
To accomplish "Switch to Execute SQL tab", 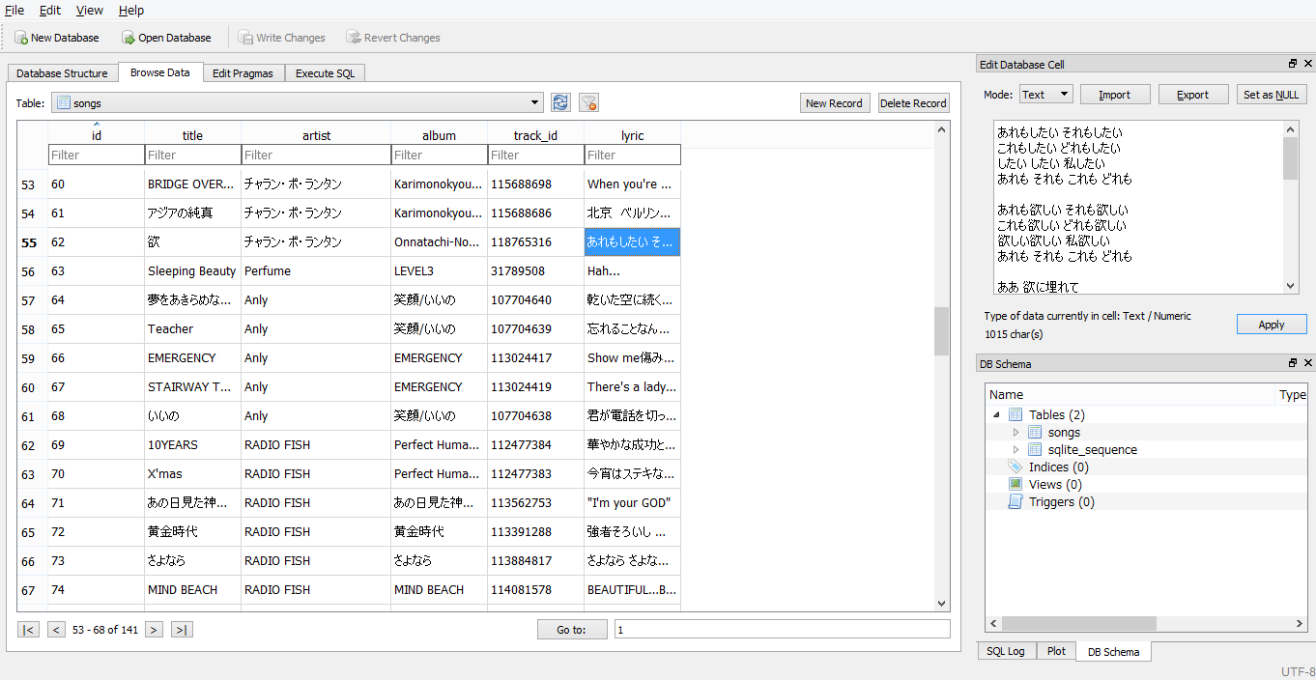I will pos(325,73).
